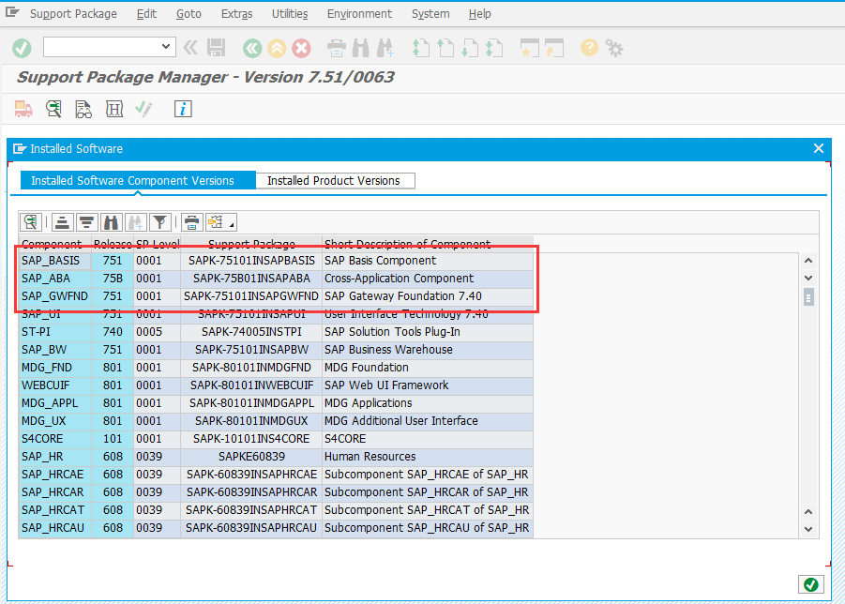Click the Subcomponent SAP_HRCAT of SAP_HR cell

428,509
